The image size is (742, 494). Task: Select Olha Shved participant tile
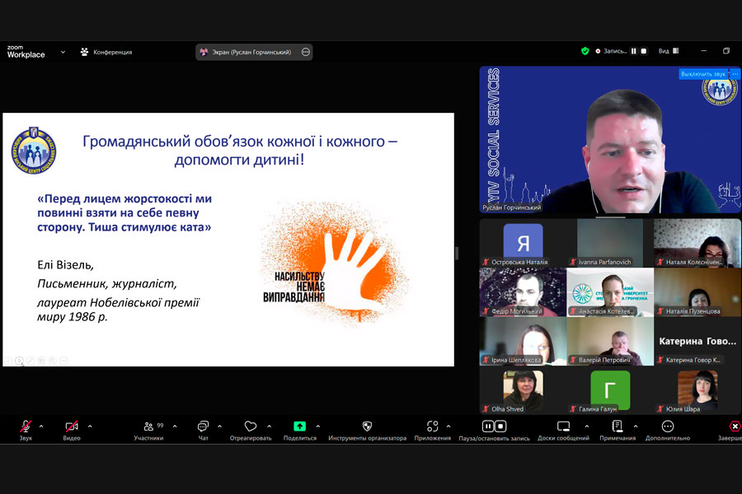pos(523,390)
